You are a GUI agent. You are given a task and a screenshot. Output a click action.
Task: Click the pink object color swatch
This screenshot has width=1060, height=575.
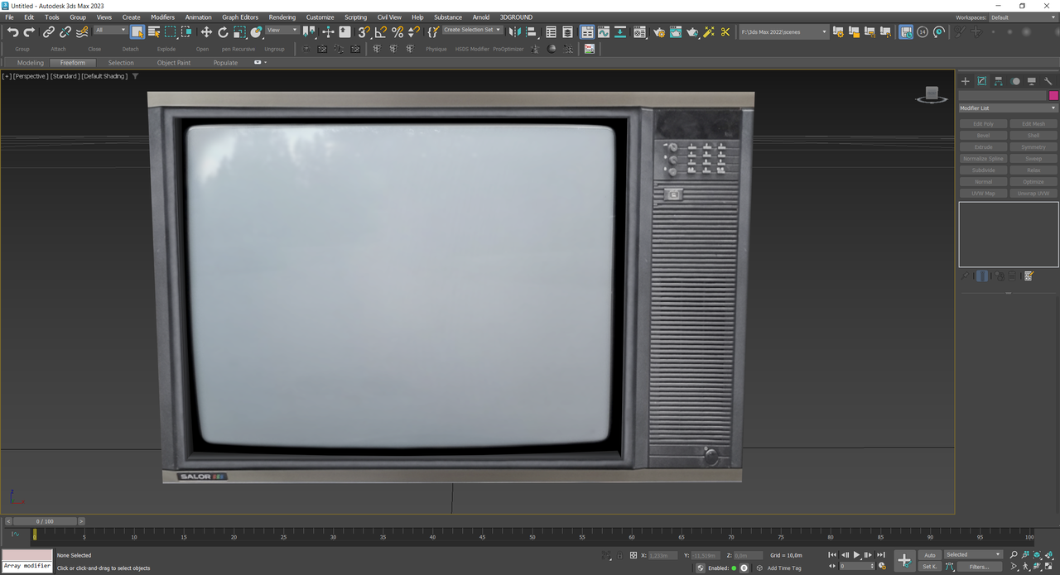[x=1053, y=96]
